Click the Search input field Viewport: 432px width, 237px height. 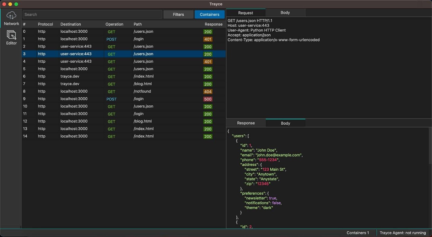pyautogui.click(x=92, y=14)
